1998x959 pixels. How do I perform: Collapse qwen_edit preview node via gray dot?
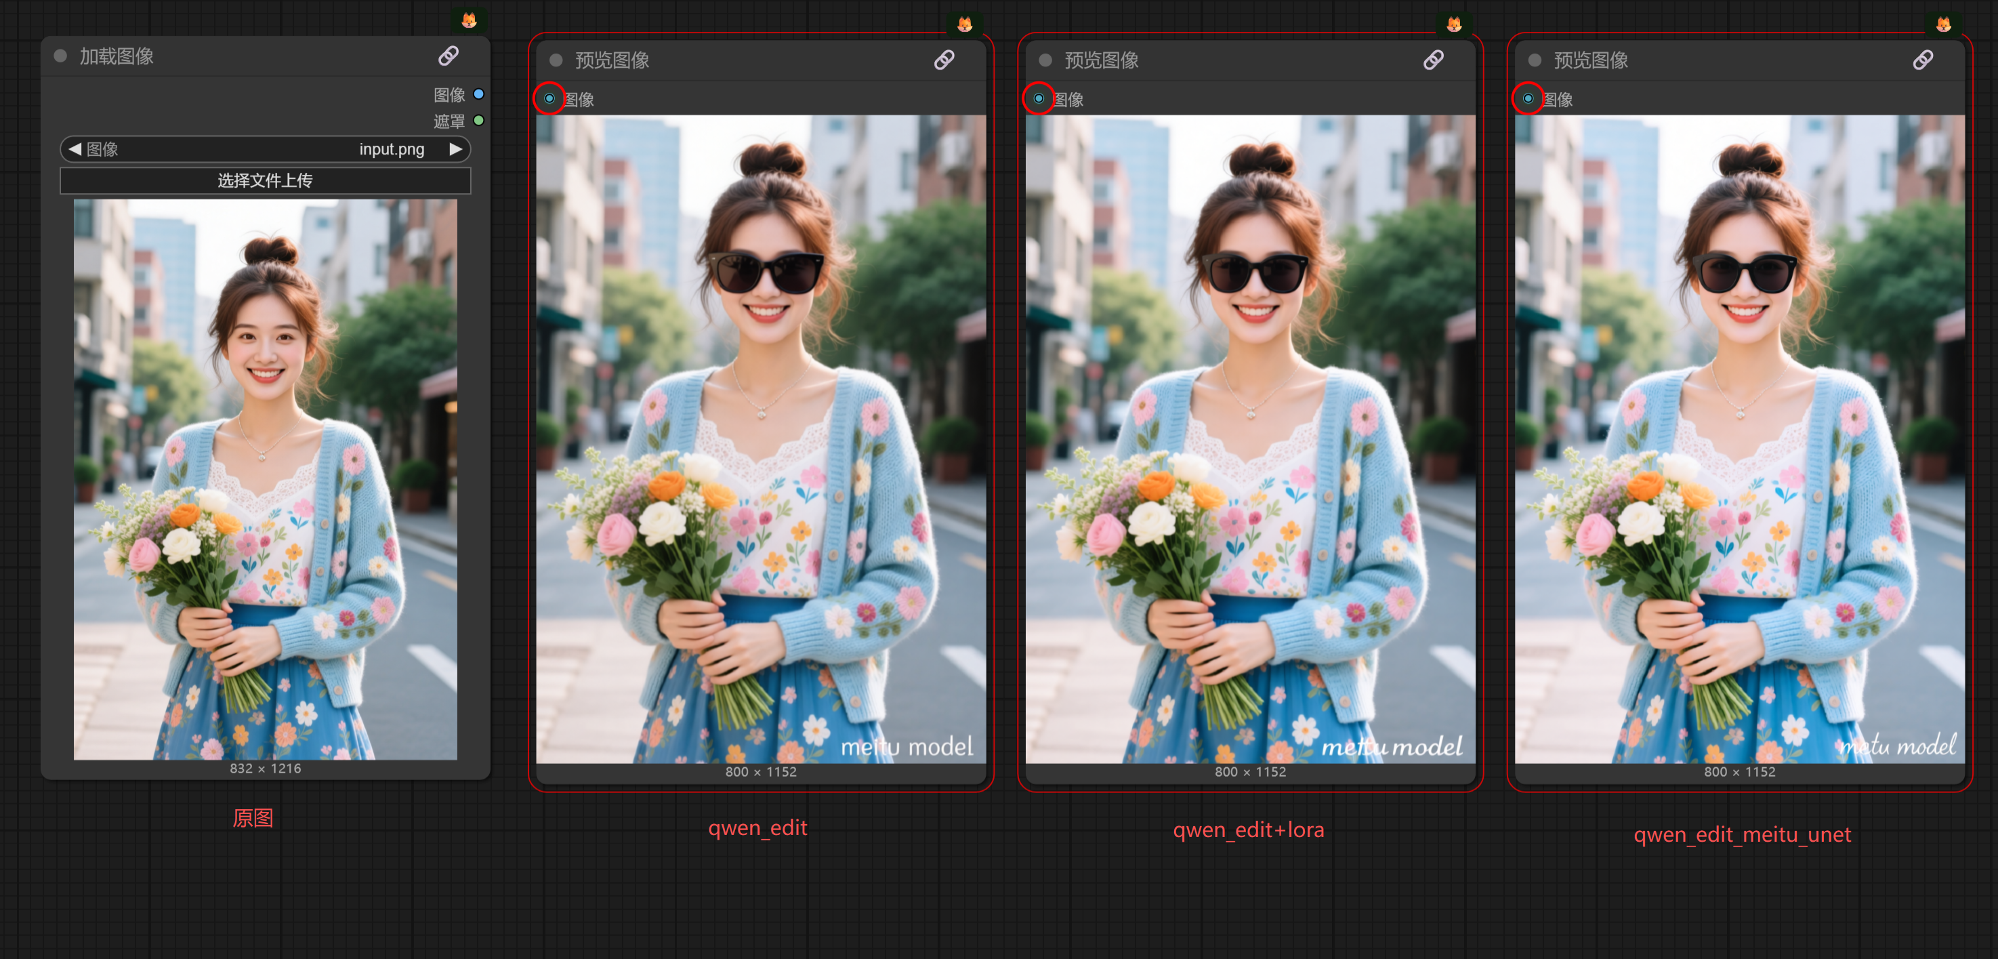556,60
